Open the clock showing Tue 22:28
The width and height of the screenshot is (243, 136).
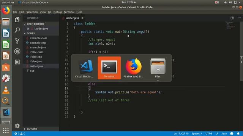(128, 2)
